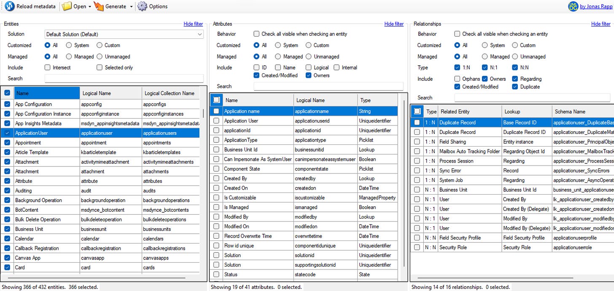Check the Security Role relationship checkbox
The image size is (614, 291).
point(417,247)
